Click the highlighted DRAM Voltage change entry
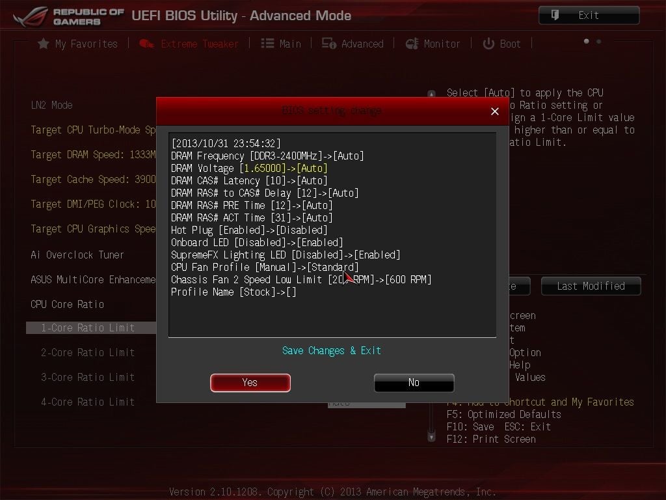666x500 pixels. pyautogui.click(x=249, y=168)
